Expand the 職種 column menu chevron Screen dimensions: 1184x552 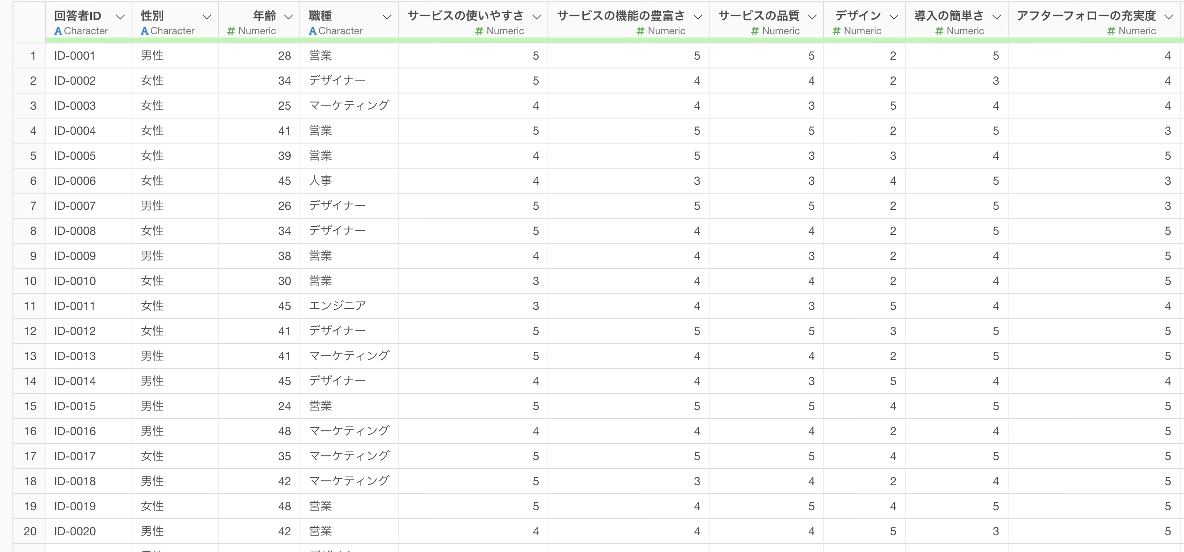pyautogui.click(x=388, y=17)
